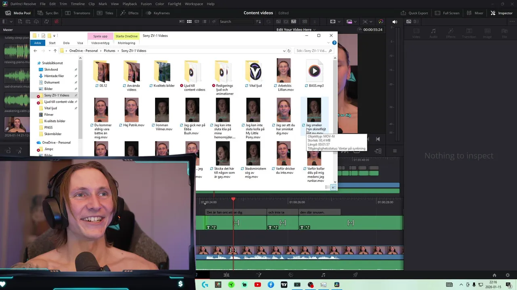Select thumbnail view in Media Pool
Screen dimensions: 517x290
189,21
